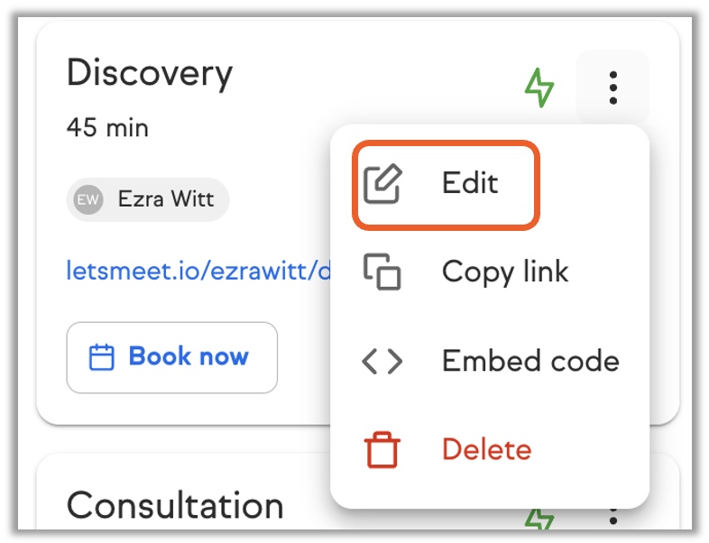This screenshot has width=709, height=543.
Task: Select Edit from the context menu
Action: (469, 184)
